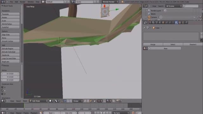Viewport: 203px width, 114px height.
Task: Click the material Deselect button
Action: pyautogui.click(x=193, y=44)
